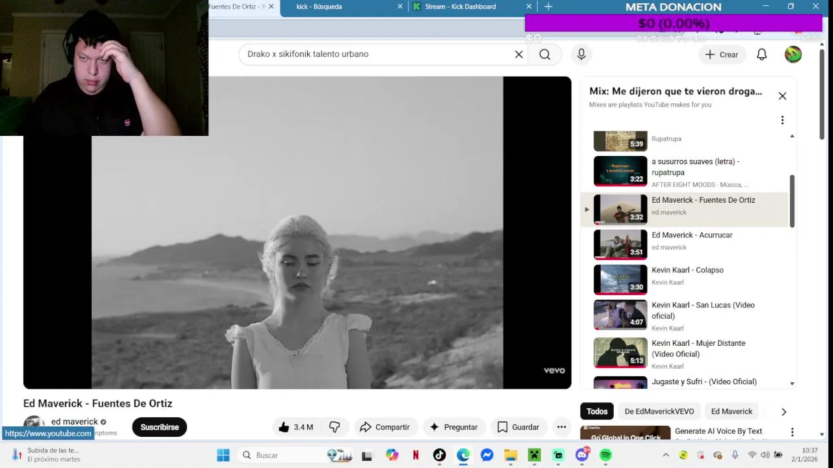Open the 'Subida de las te...' weather widget
Viewport: 833px width, 468px height.
click(x=46, y=454)
